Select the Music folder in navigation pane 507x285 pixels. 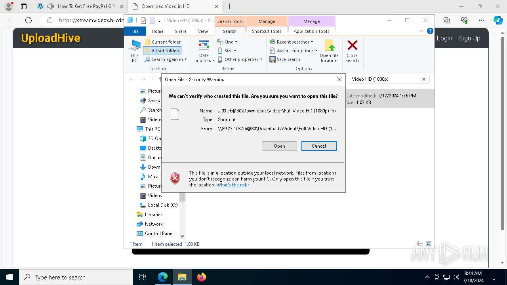tap(151, 177)
